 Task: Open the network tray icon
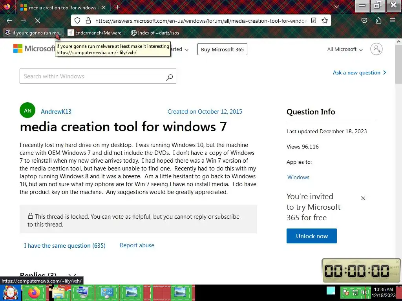(355, 292)
